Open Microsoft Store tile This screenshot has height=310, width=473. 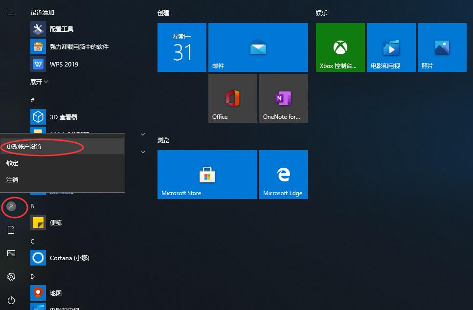pos(207,175)
